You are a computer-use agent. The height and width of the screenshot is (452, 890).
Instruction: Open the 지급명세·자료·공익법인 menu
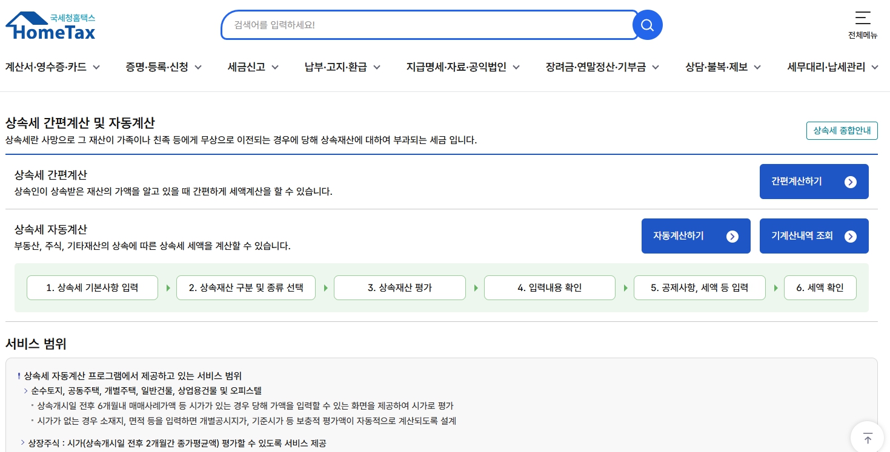click(456, 67)
